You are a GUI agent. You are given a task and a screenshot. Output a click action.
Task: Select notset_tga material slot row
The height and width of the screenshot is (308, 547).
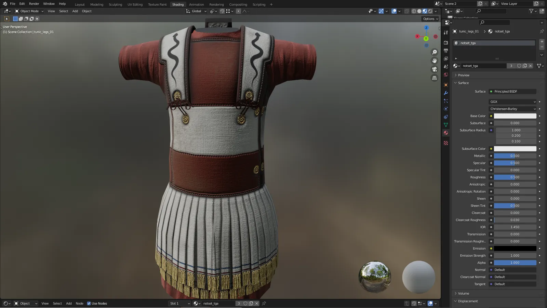(x=494, y=43)
